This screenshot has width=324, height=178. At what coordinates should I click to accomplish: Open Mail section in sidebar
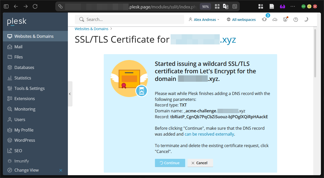click(35, 47)
